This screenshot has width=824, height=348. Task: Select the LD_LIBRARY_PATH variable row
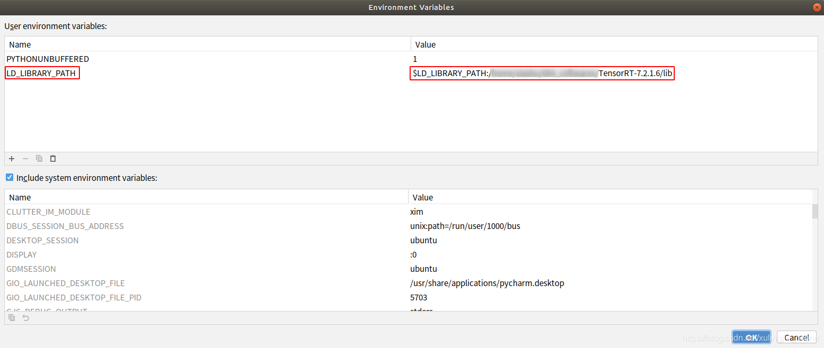click(42, 73)
